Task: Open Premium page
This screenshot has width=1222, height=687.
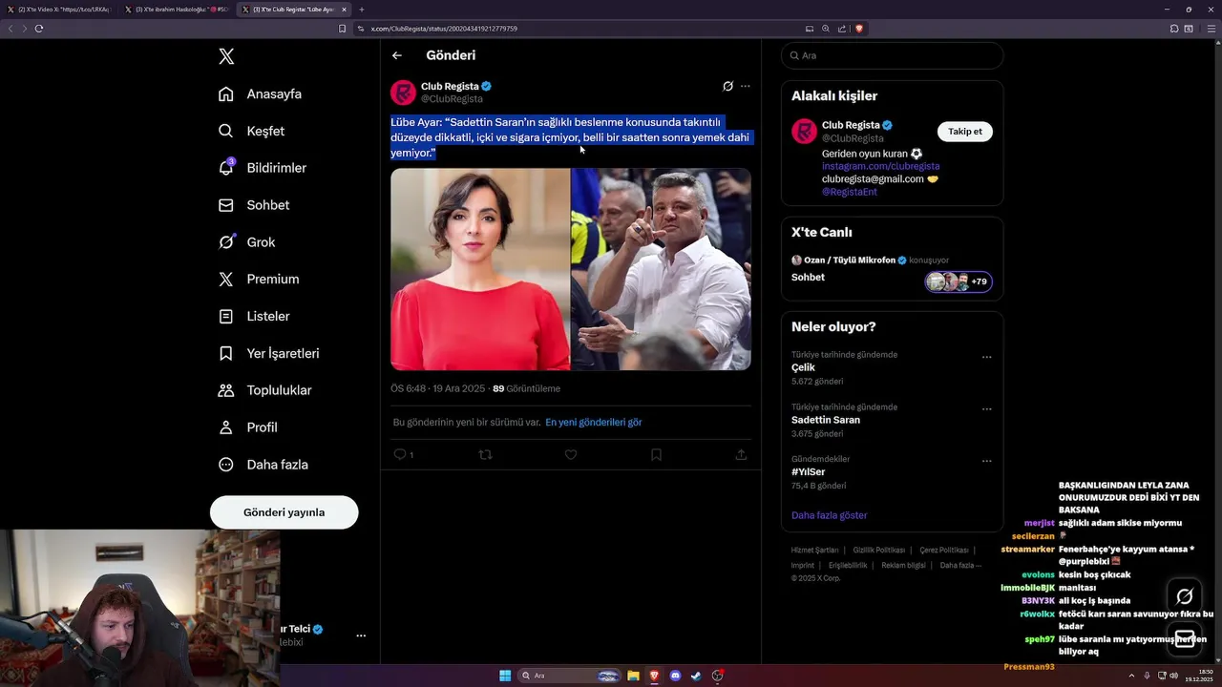Action: 258,279
